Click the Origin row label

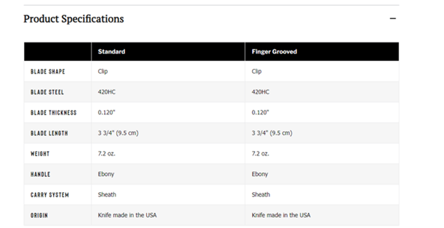click(x=39, y=215)
